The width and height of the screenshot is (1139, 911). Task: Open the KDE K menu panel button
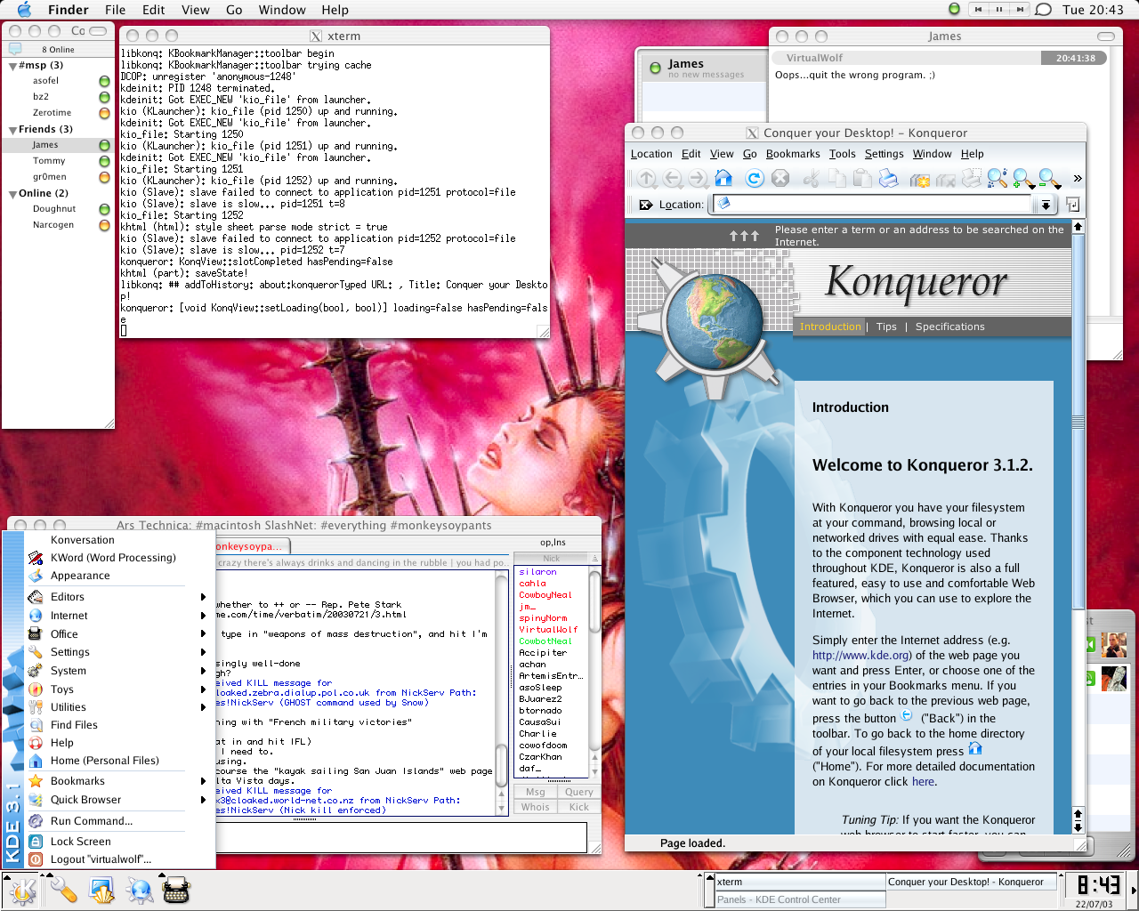22,890
